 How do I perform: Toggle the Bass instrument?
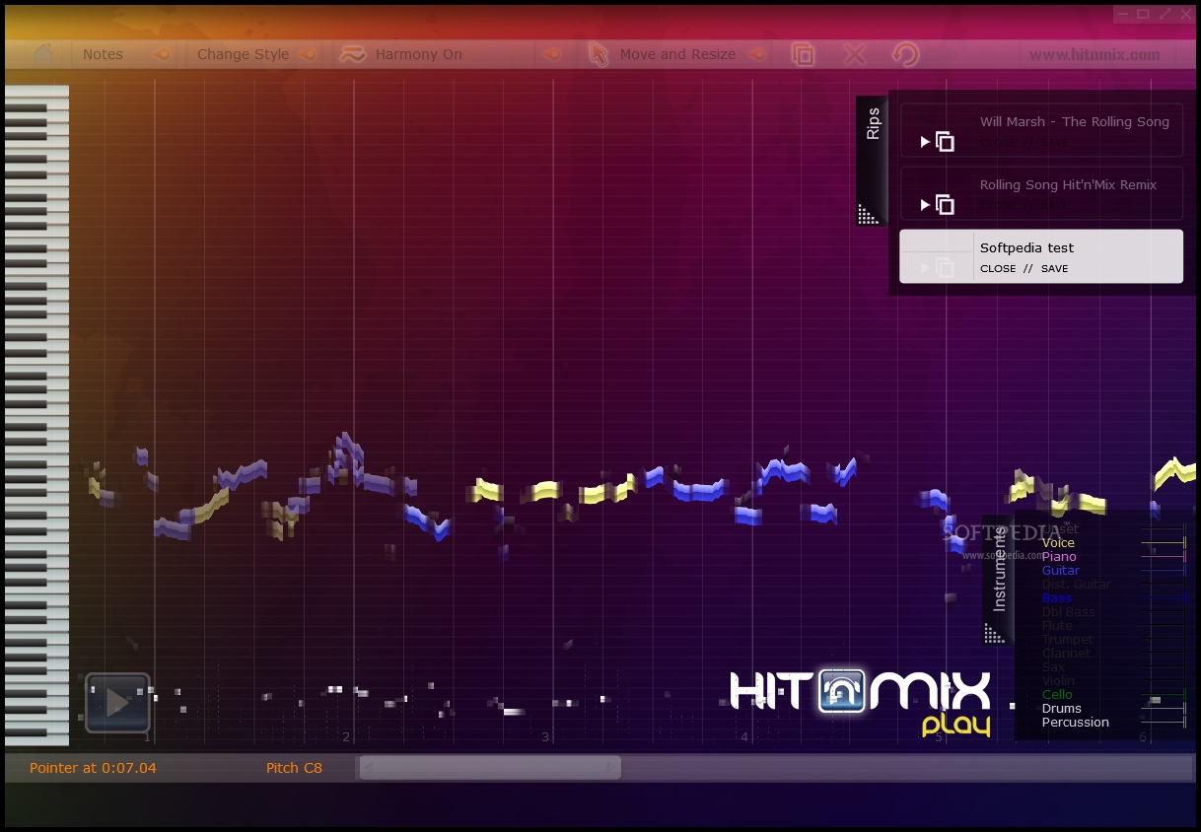coord(1056,598)
